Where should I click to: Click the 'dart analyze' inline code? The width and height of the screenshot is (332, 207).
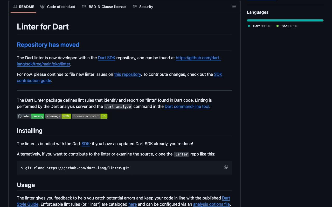[x=118, y=107]
